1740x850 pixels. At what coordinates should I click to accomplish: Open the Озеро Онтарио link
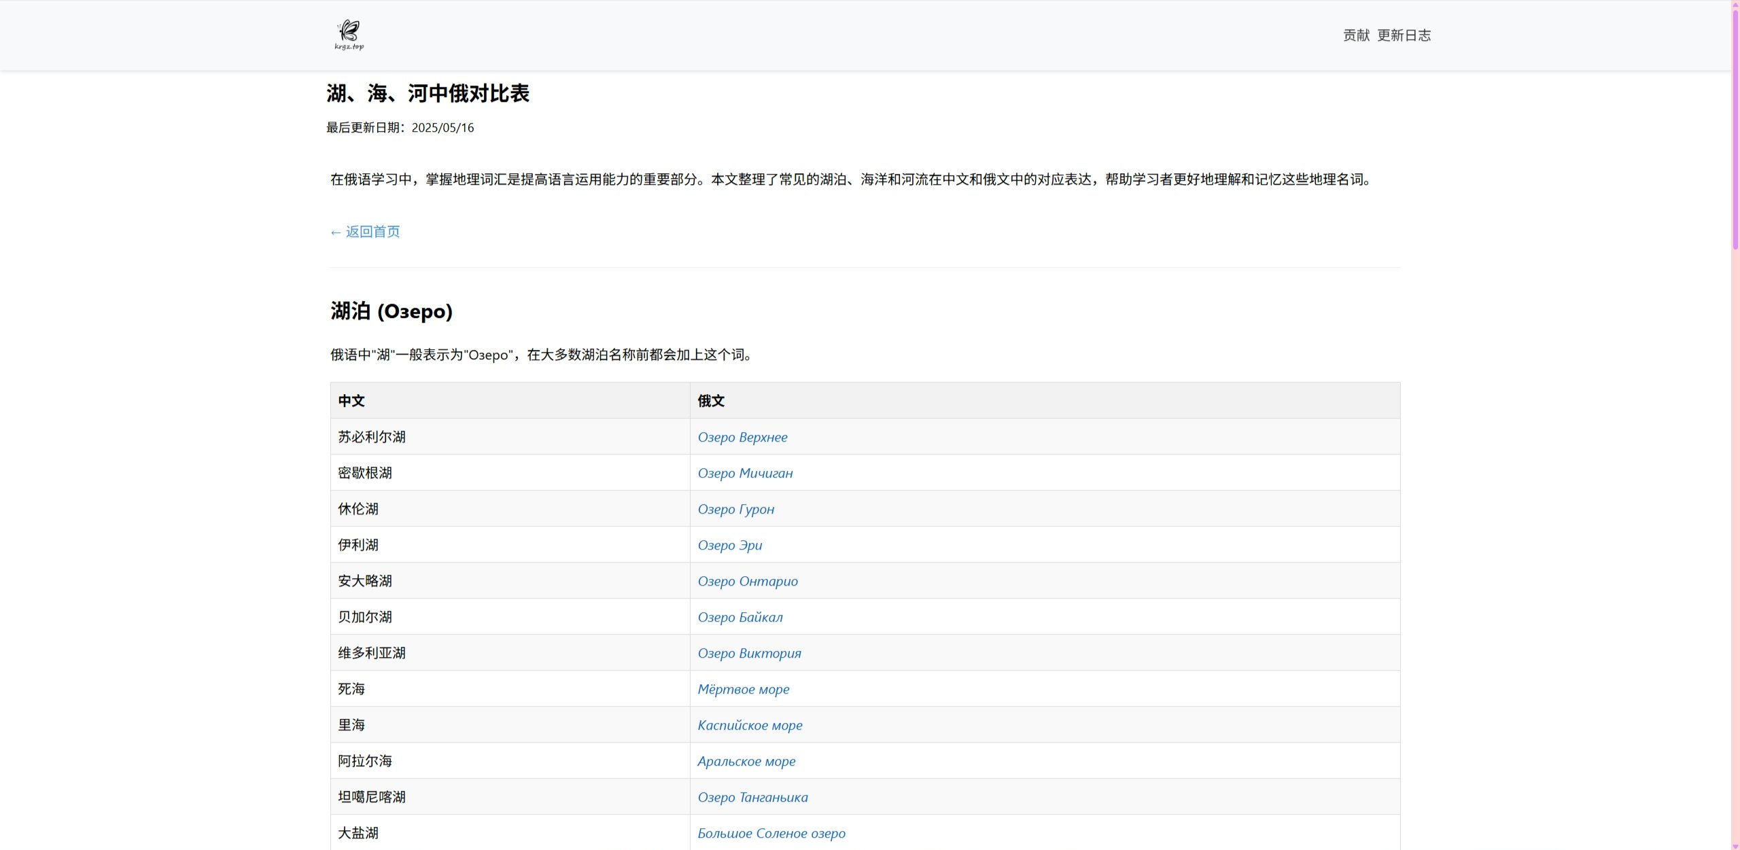[748, 582]
